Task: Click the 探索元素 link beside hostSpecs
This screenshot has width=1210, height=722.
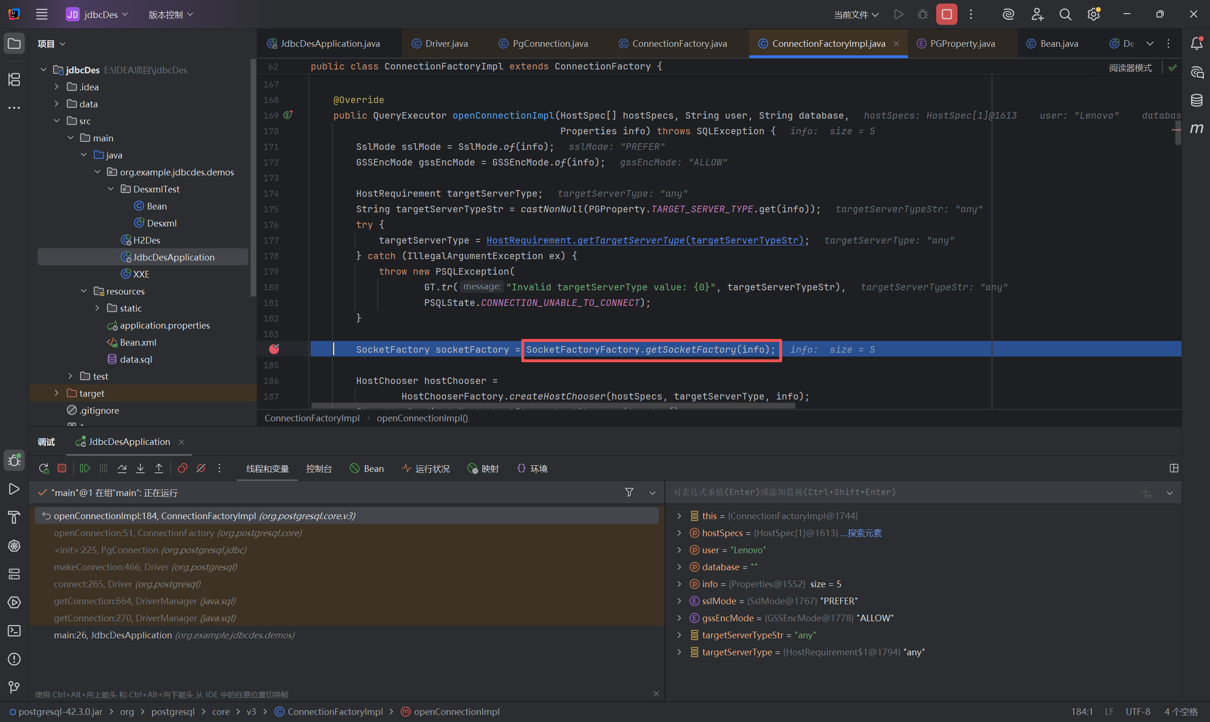Action: [864, 533]
